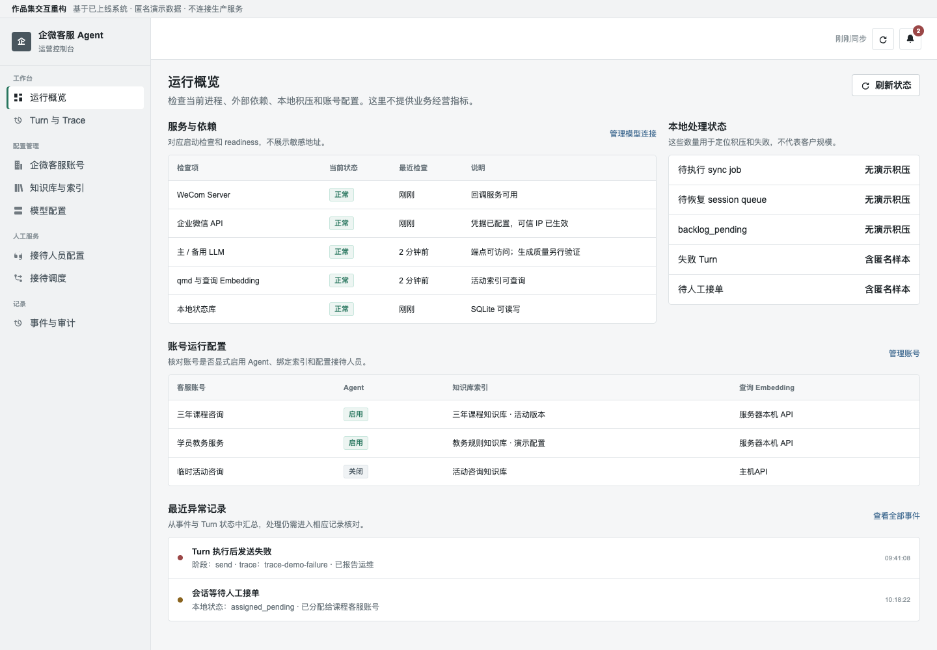This screenshot has width=937, height=650.
Task: Click 含匿名样本 value for 失败 Turn
Action: pyautogui.click(x=888, y=260)
